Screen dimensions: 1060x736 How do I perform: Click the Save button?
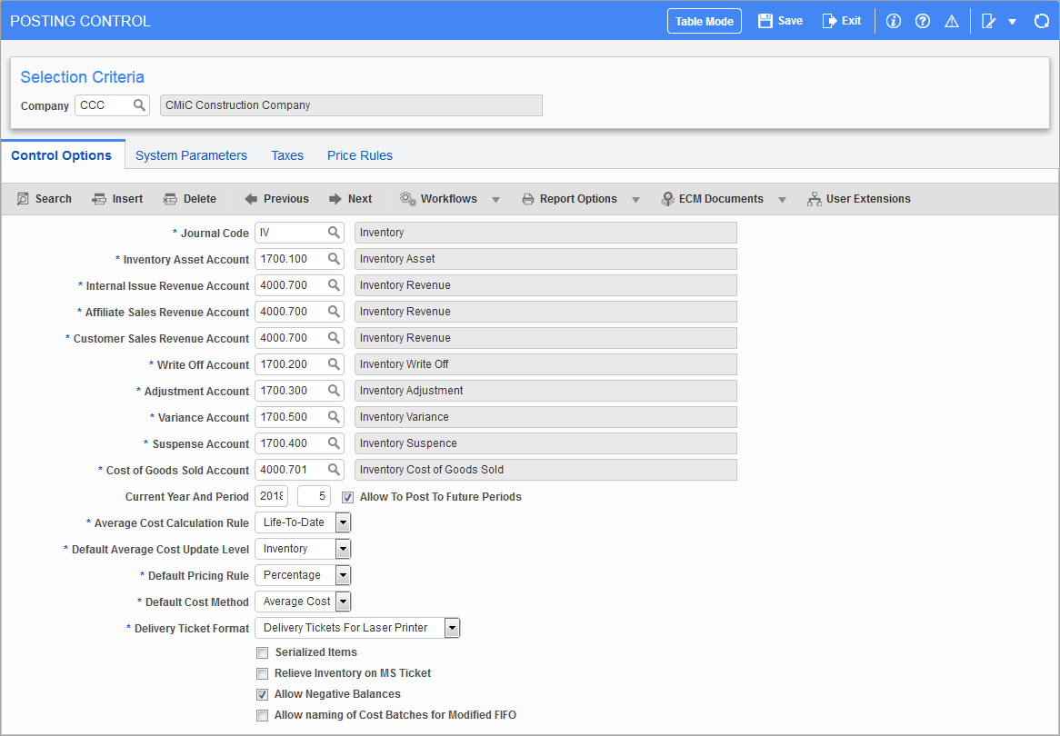click(x=779, y=20)
